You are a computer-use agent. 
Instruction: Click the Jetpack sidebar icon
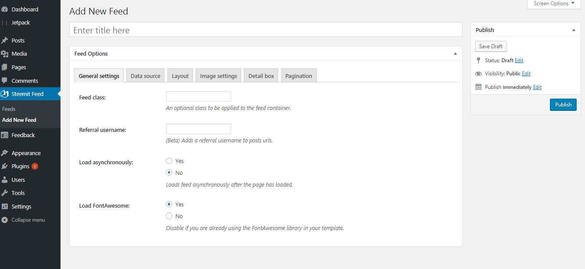point(4,22)
